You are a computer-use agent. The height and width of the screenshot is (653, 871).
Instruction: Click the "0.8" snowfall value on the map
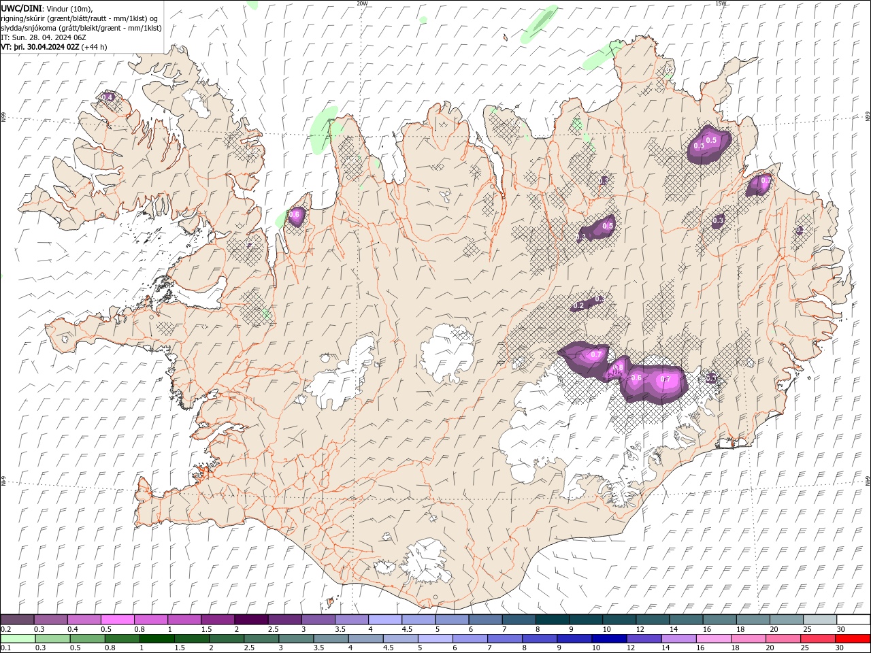[x=618, y=368]
